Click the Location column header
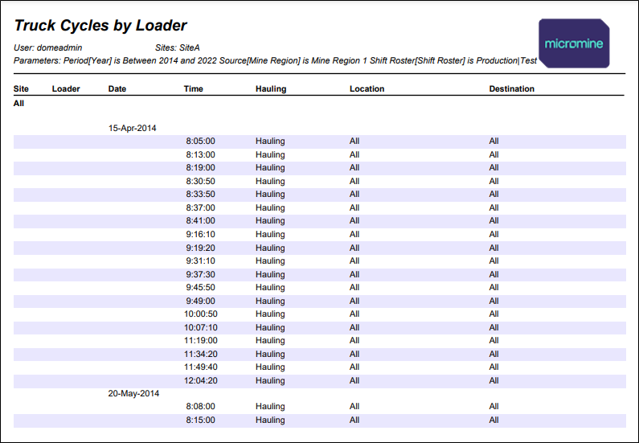This screenshot has height=443, width=639. (x=367, y=89)
